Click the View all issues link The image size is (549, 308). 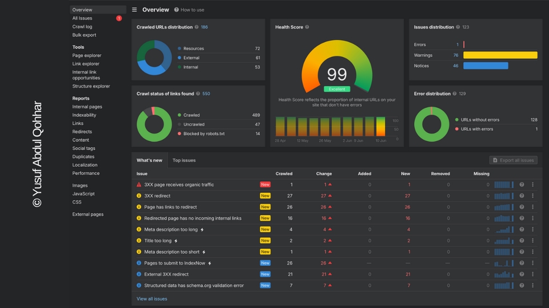coord(152,299)
